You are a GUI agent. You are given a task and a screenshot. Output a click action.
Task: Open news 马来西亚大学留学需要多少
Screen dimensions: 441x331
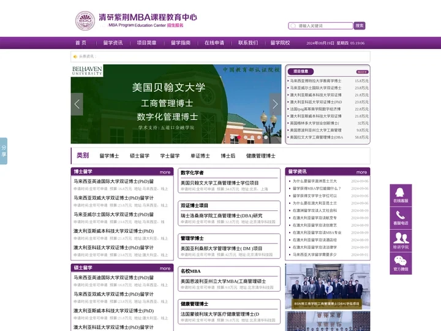(x=315, y=255)
